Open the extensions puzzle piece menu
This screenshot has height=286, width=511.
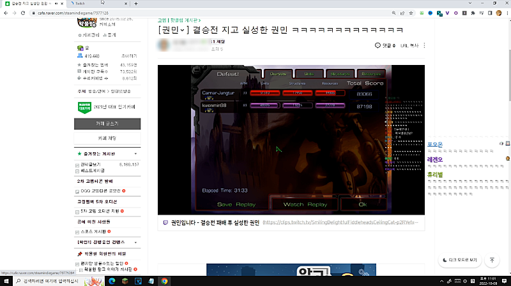[473, 13]
